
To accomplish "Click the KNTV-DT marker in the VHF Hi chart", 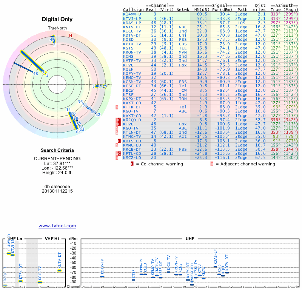I will click(x=60, y=270).
